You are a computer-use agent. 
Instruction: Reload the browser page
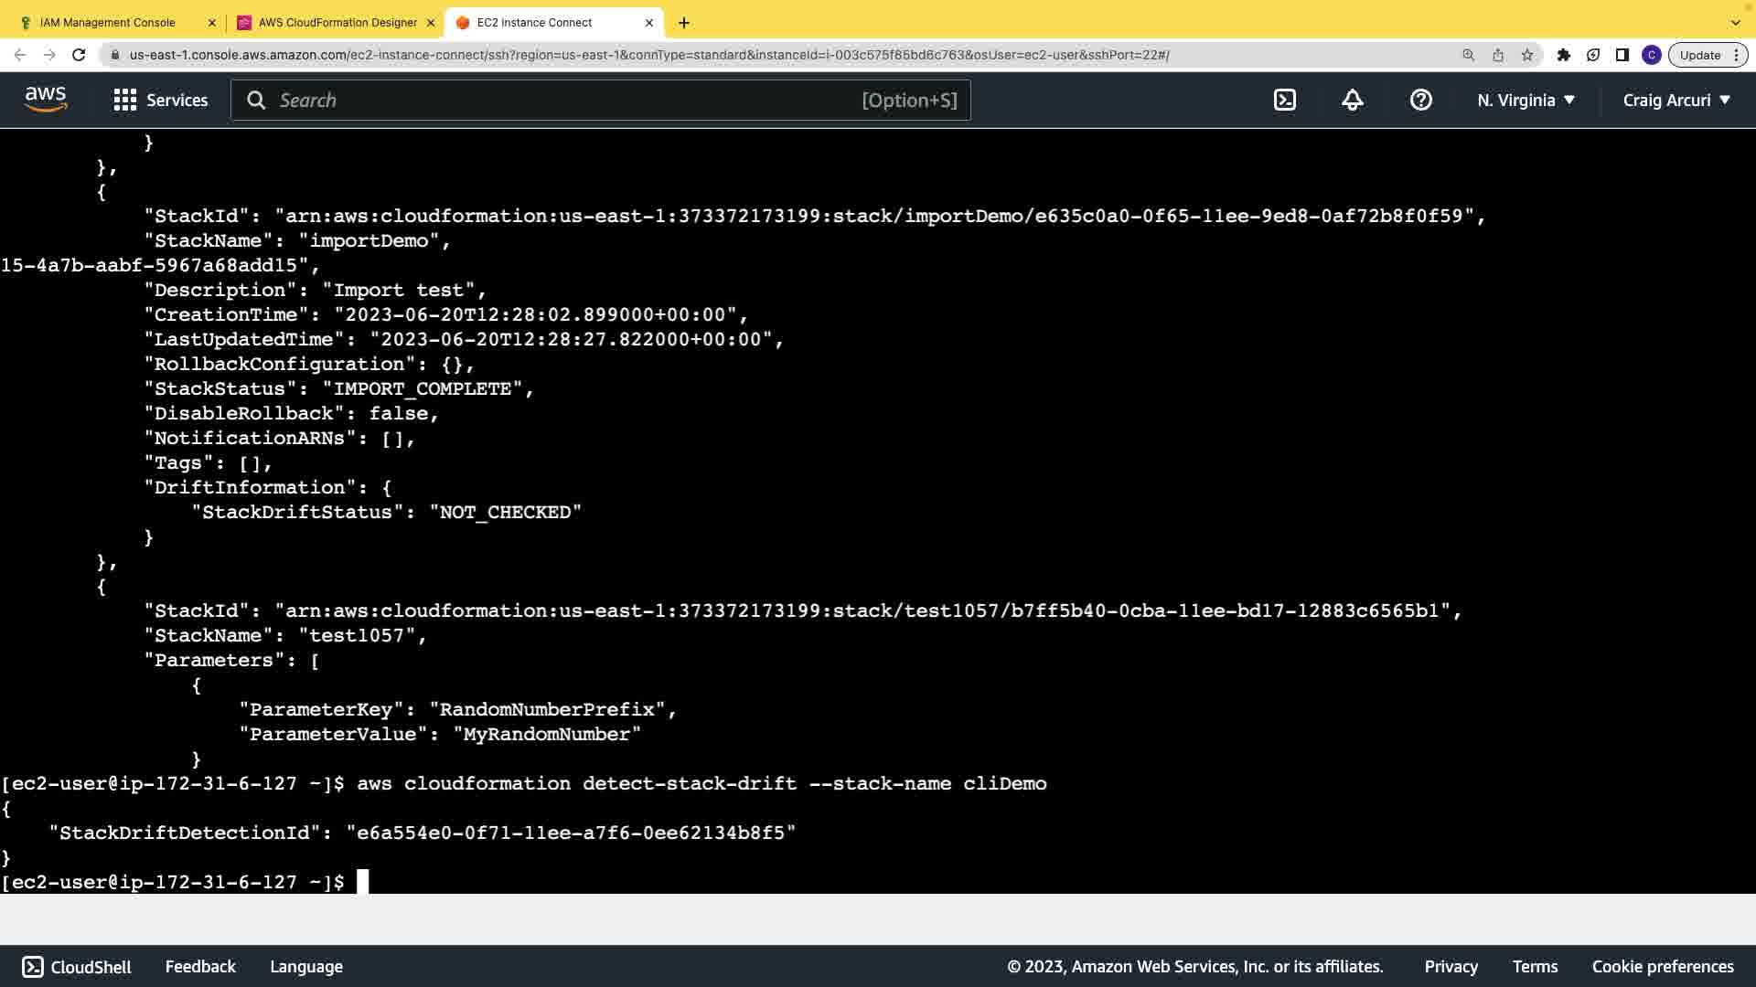pyautogui.click(x=79, y=55)
